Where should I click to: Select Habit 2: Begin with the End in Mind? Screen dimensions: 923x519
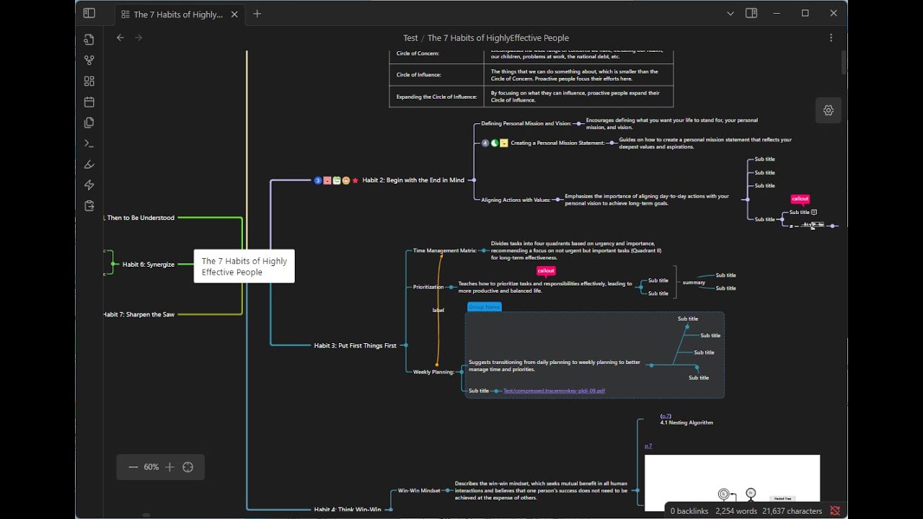click(413, 180)
